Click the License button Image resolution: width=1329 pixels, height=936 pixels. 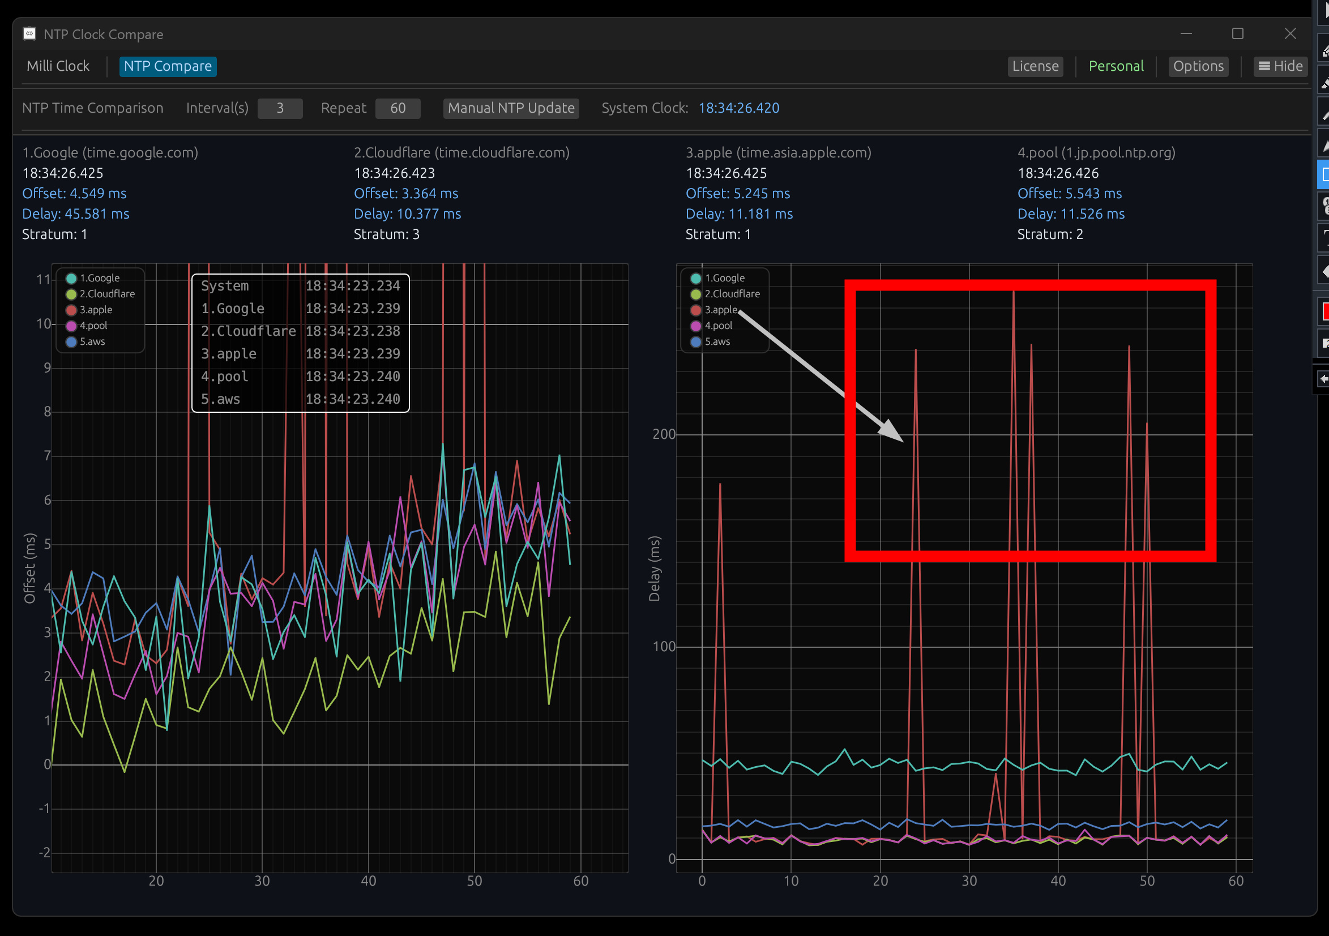click(1035, 66)
